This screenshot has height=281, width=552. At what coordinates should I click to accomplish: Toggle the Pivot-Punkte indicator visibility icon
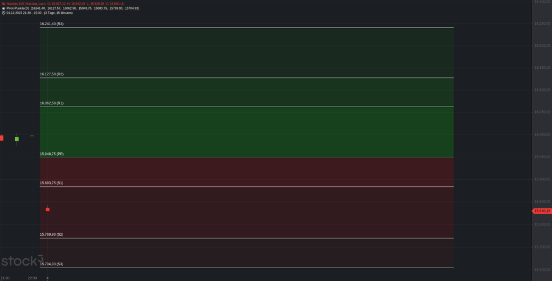3,8
